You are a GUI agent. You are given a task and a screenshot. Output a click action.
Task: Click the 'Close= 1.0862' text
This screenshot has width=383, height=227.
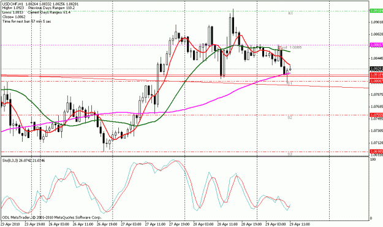point(14,17)
